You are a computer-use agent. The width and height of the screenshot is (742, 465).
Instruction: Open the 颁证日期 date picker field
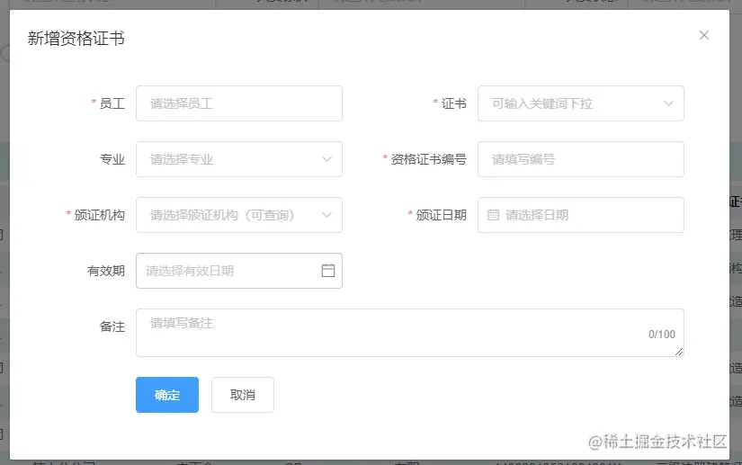[x=581, y=215]
